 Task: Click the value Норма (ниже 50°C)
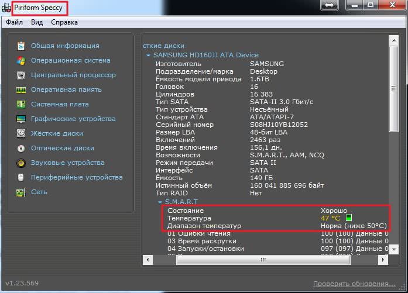354,226
